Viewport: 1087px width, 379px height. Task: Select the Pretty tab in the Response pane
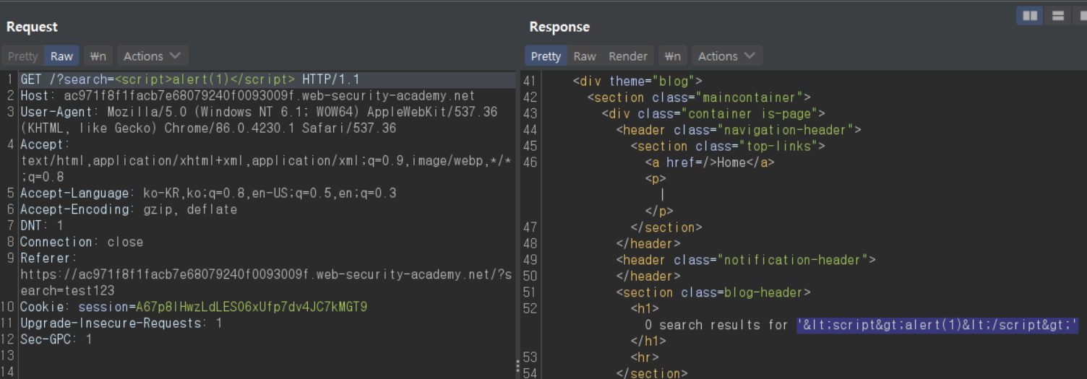[x=546, y=56]
